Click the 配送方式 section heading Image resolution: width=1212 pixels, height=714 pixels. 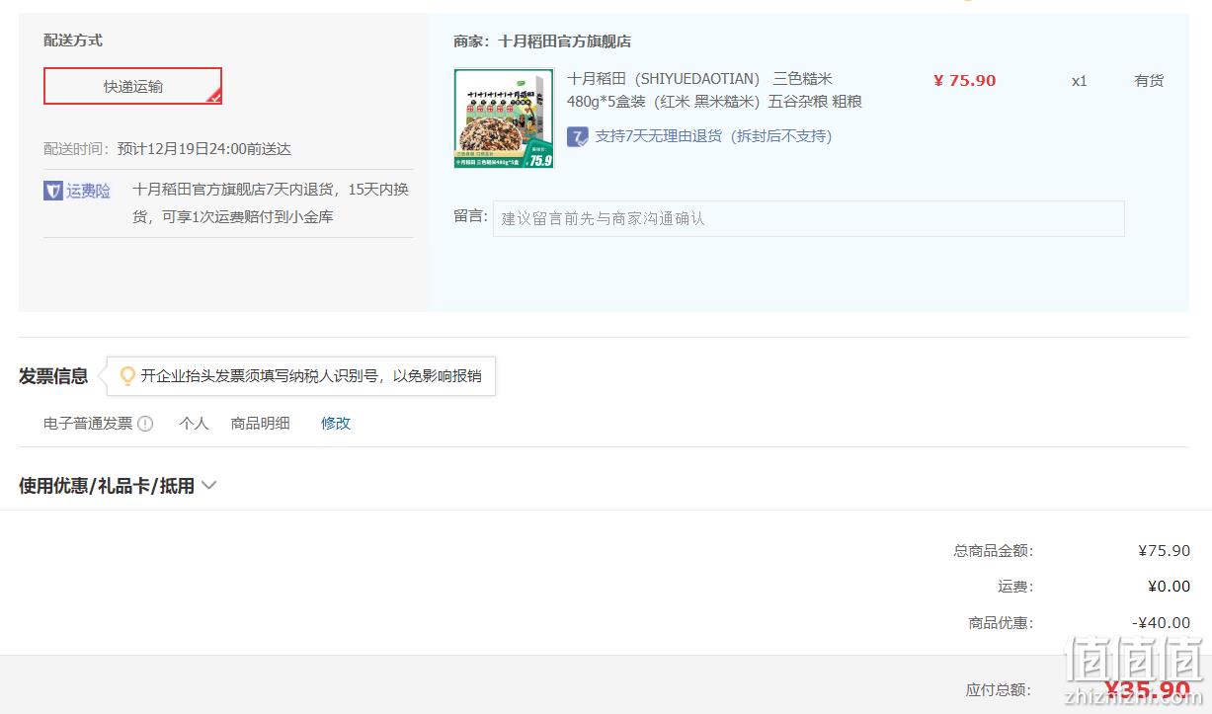click(x=73, y=40)
